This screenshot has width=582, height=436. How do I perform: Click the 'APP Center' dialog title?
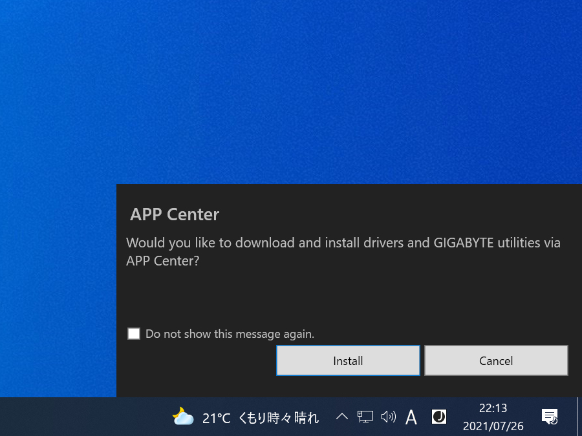pos(175,214)
